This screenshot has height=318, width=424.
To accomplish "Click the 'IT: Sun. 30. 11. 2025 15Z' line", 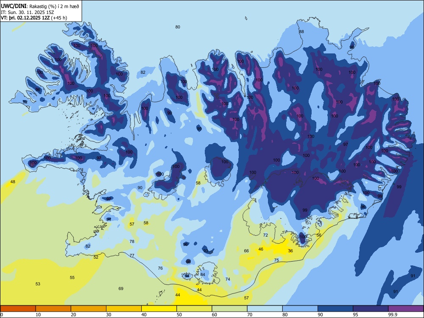I will [x=27, y=12].
